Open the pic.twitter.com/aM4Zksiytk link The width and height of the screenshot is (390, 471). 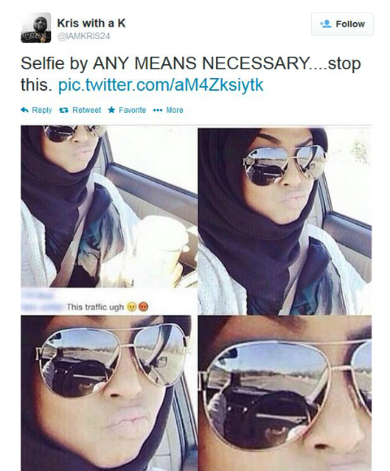point(160,84)
